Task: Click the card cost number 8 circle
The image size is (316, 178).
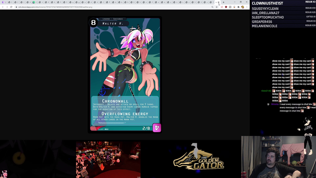Action: click(x=93, y=23)
